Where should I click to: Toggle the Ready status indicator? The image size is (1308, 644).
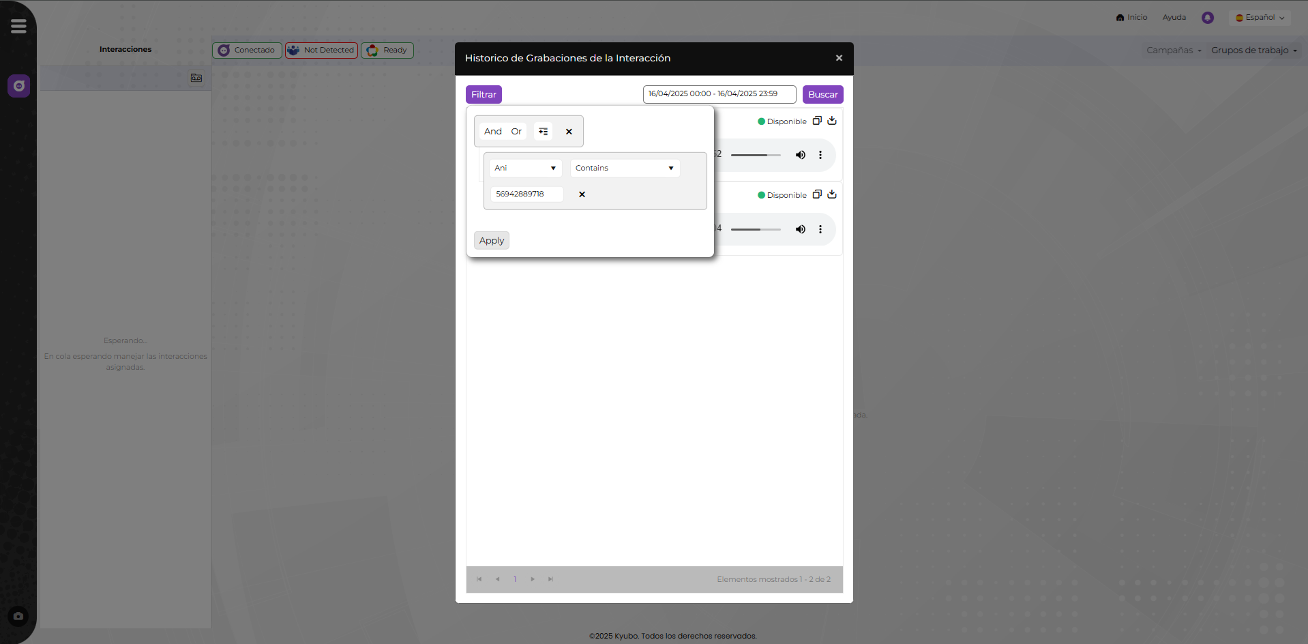tap(387, 50)
